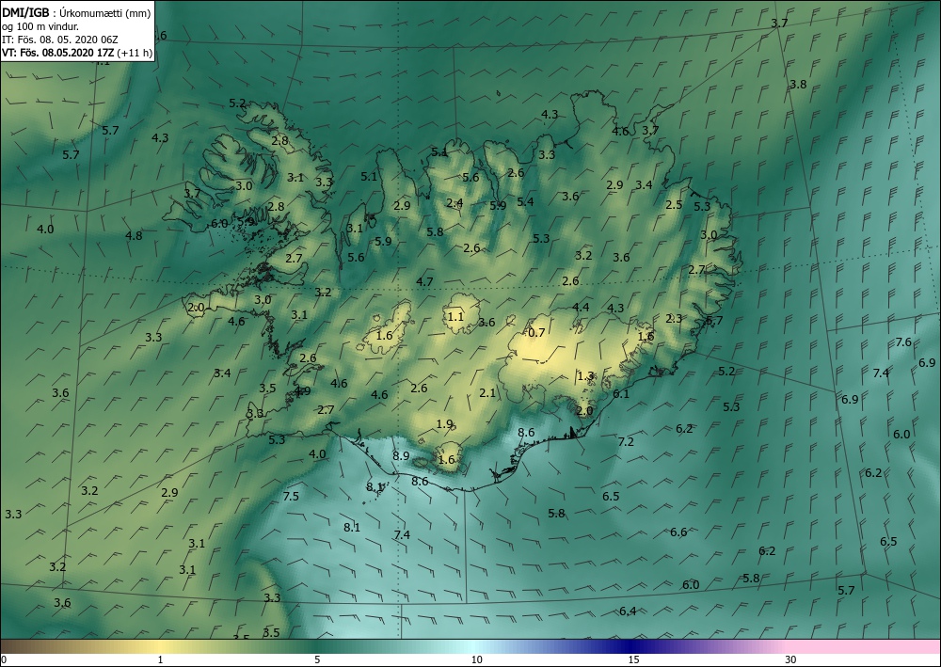Click the "og 100 m vindur." legend line
The width and height of the screenshot is (941, 667).
point(40,26)
